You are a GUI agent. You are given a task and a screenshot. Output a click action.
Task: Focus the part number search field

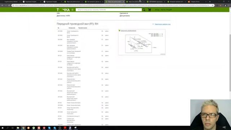pos(109,10)
